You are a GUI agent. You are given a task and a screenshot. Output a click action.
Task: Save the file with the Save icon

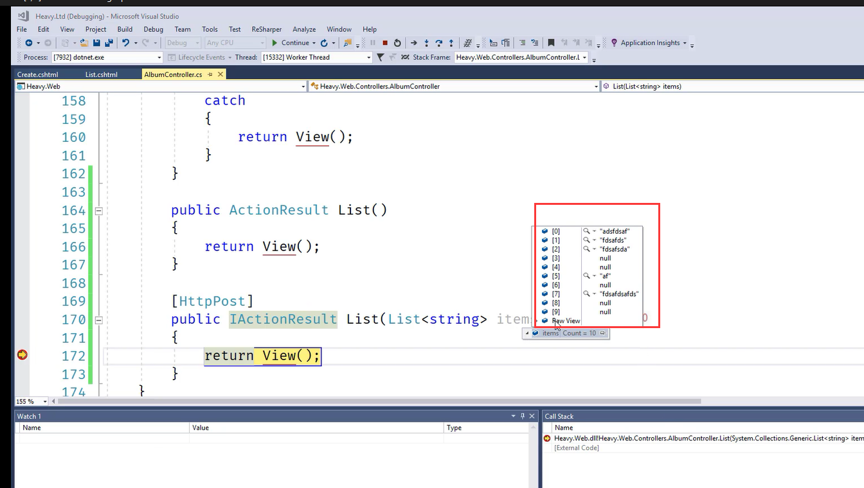pyautogui.click(x=96, y=43)
